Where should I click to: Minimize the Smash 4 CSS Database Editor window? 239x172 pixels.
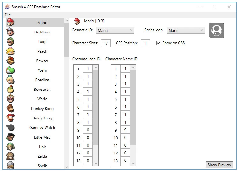point(200,7)
